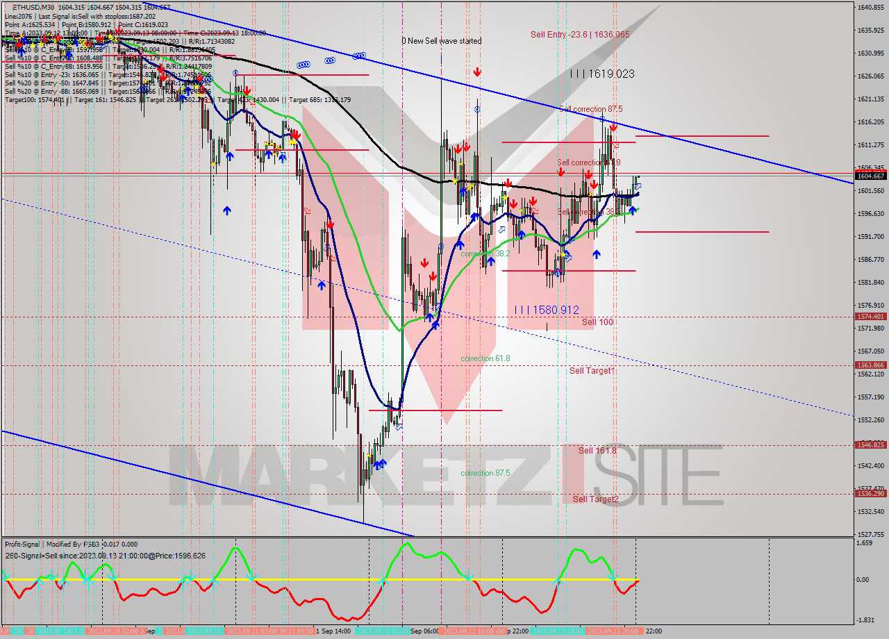The image size is (889, 639).
Task: Click the -1.831 indicator scale value
Action: 865,620
